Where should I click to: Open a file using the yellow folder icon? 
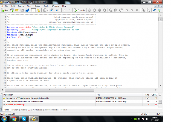(17, 10)
